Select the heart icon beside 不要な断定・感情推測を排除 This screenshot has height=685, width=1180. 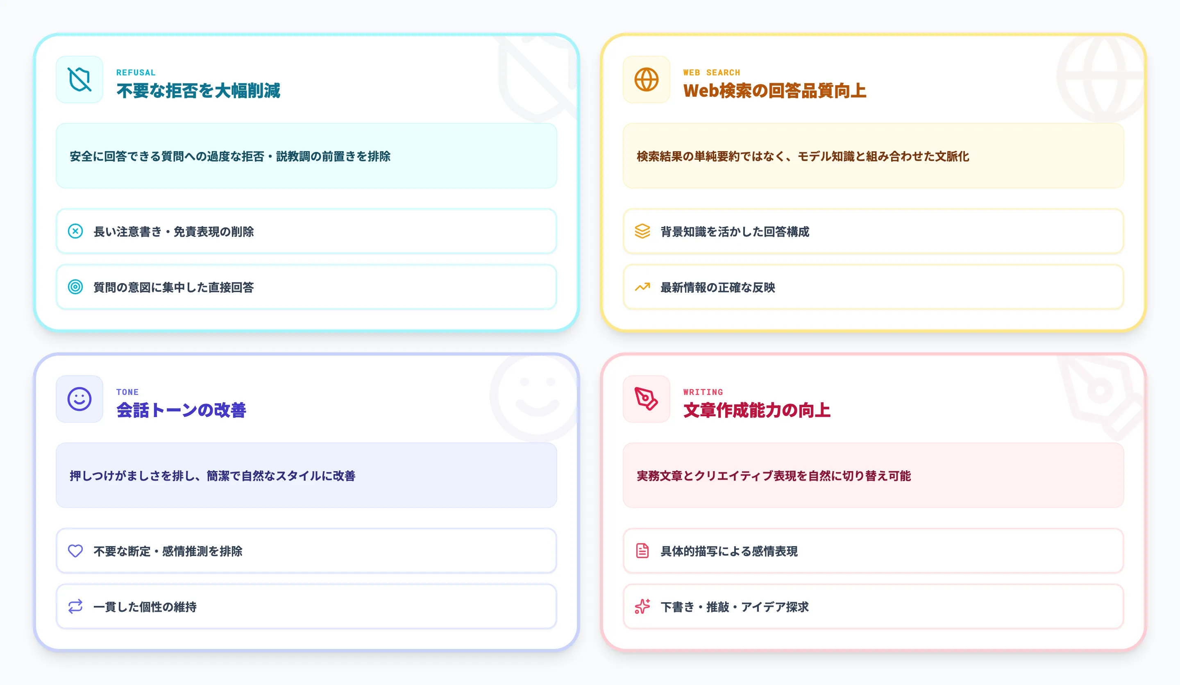[x=75, y=551]
